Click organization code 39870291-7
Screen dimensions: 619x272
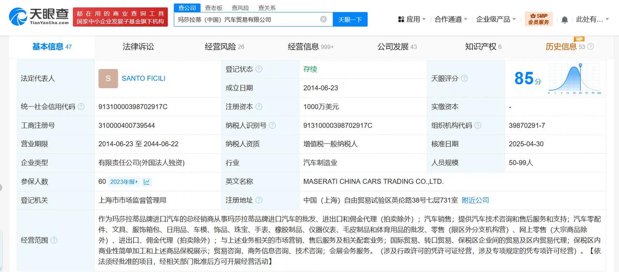[x=527, y=125]
